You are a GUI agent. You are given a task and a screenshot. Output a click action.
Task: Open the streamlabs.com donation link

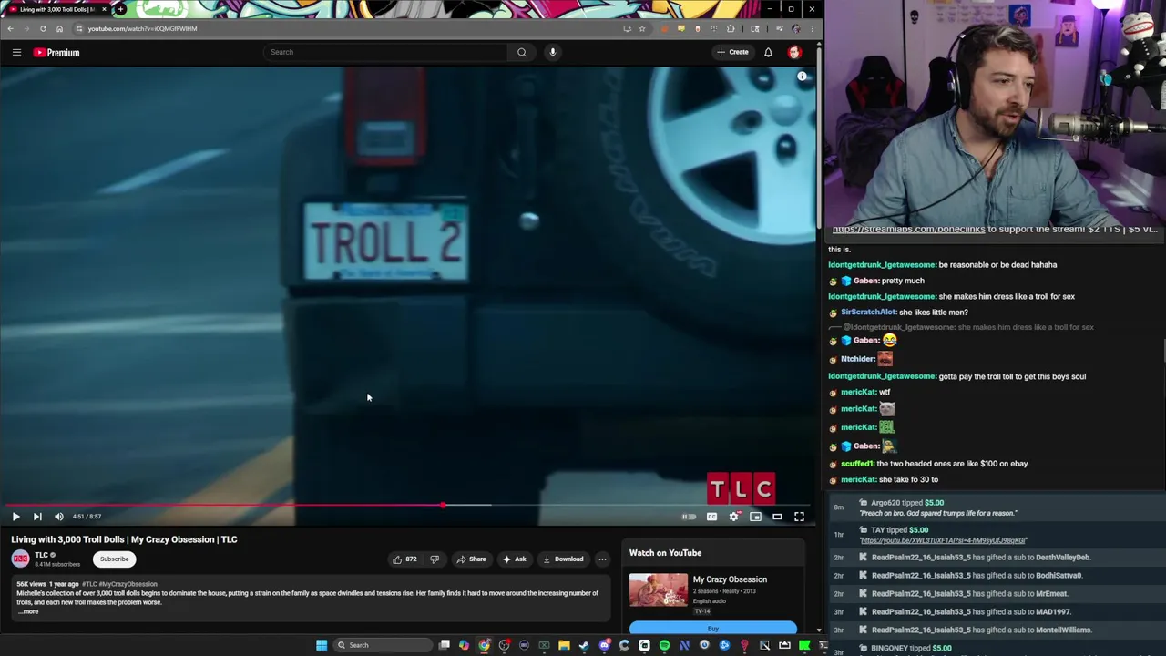[908, 229]
